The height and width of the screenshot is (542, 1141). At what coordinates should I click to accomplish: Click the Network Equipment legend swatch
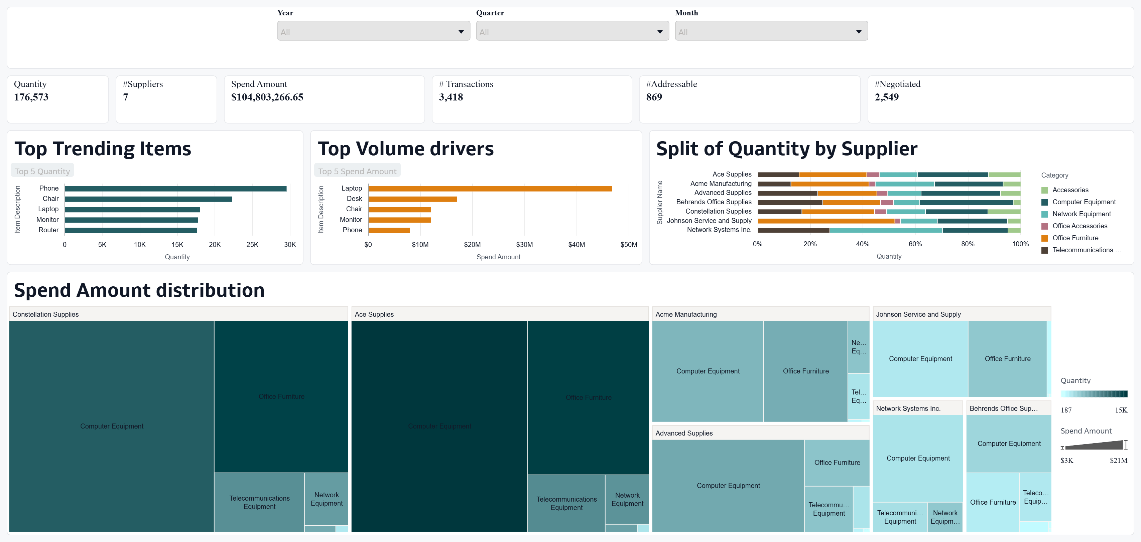(1044, 214)
